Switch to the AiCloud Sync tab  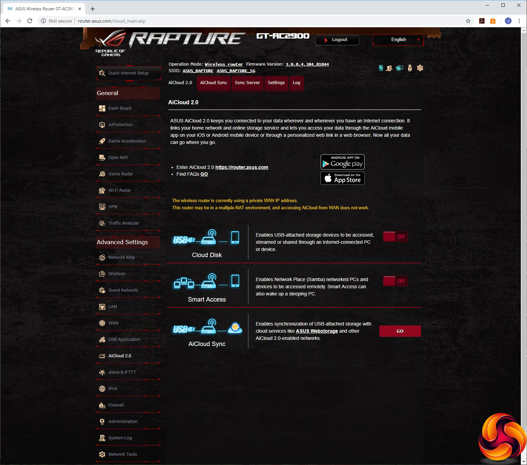214,83
